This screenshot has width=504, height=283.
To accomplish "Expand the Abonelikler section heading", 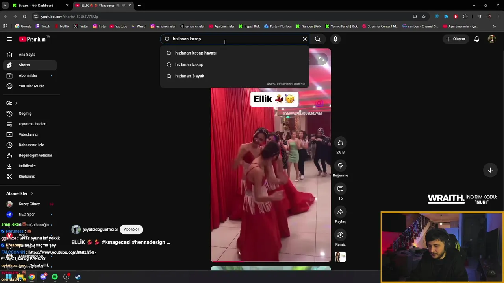I will click(20, 193).
